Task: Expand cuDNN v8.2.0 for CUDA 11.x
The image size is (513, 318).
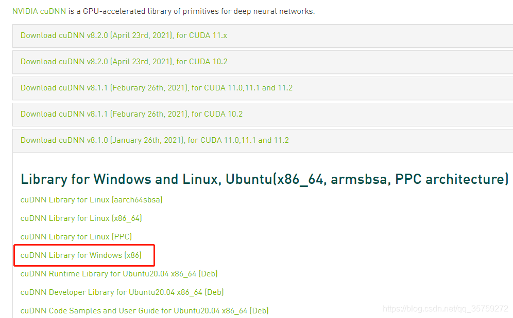Action: (x=124, y=35)
